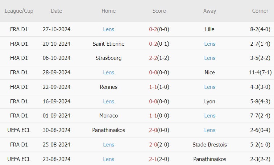Click the 2-1(2-0) score on 23-08-2024
This screenshot has width=274, height=165.
(x=159, y=159)
